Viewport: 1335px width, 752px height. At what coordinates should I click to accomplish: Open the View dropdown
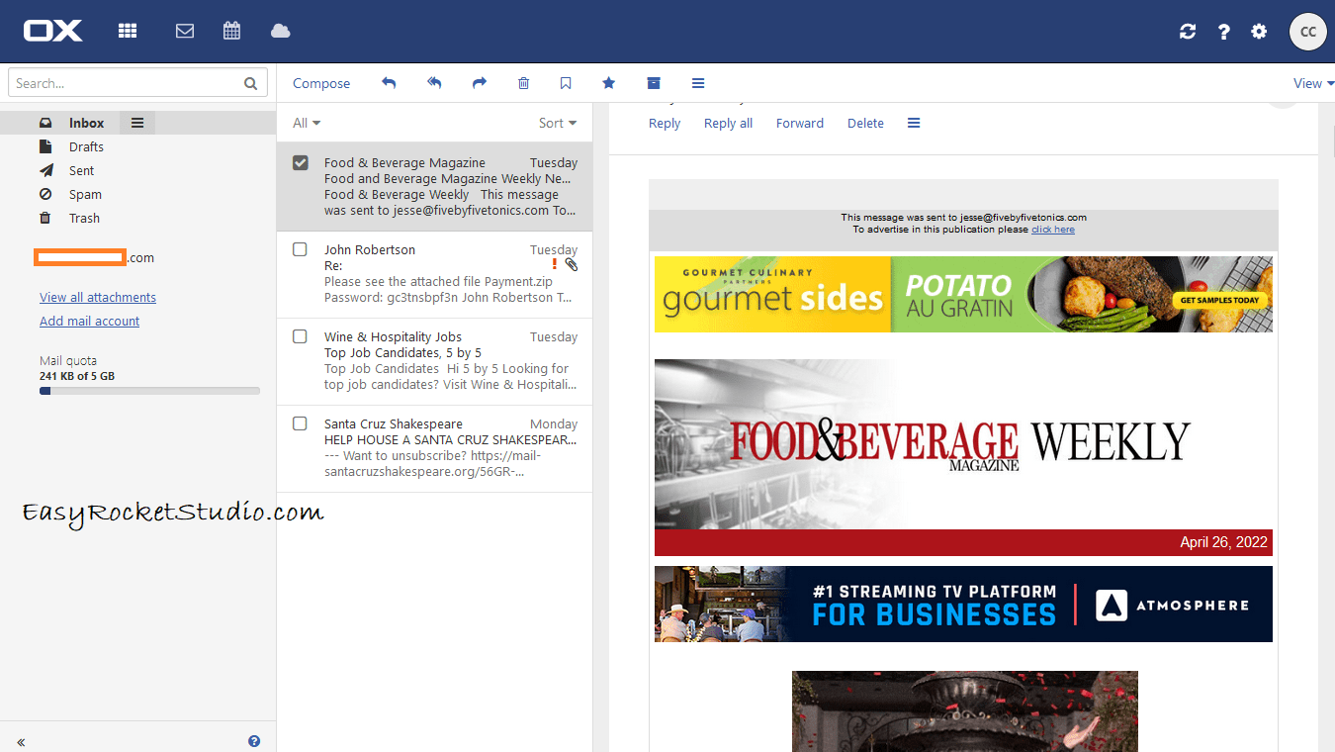point(1314,83)
